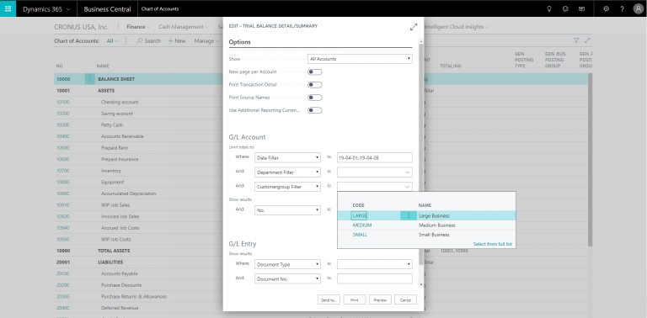Screen dimensions: 647x318
Task: Expand the Customergroup Filter value lookup
Action: 407,187
